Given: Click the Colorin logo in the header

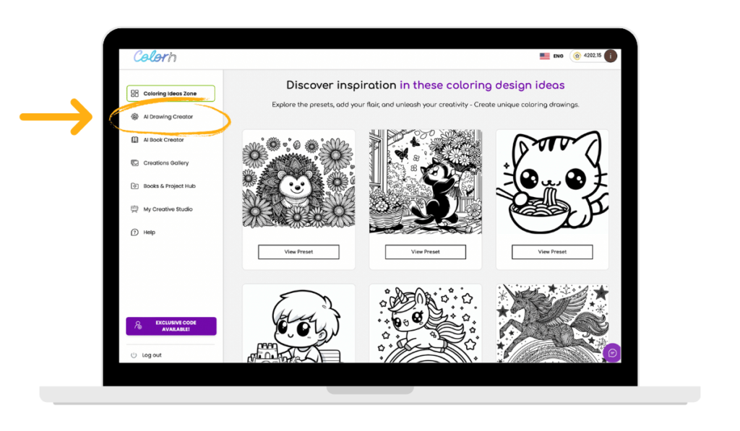Looking at the screenshot, I should tap(155, 56).
